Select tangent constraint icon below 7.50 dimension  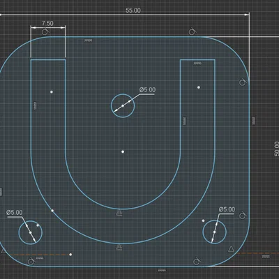click(45, 31)
